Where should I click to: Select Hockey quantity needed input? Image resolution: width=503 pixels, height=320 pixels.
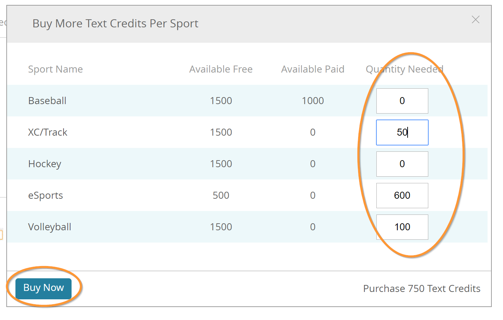coord(402,164)
